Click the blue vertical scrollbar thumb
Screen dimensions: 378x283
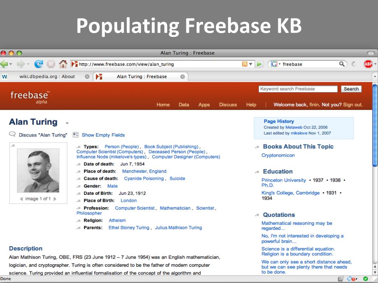tap(375, 125)
